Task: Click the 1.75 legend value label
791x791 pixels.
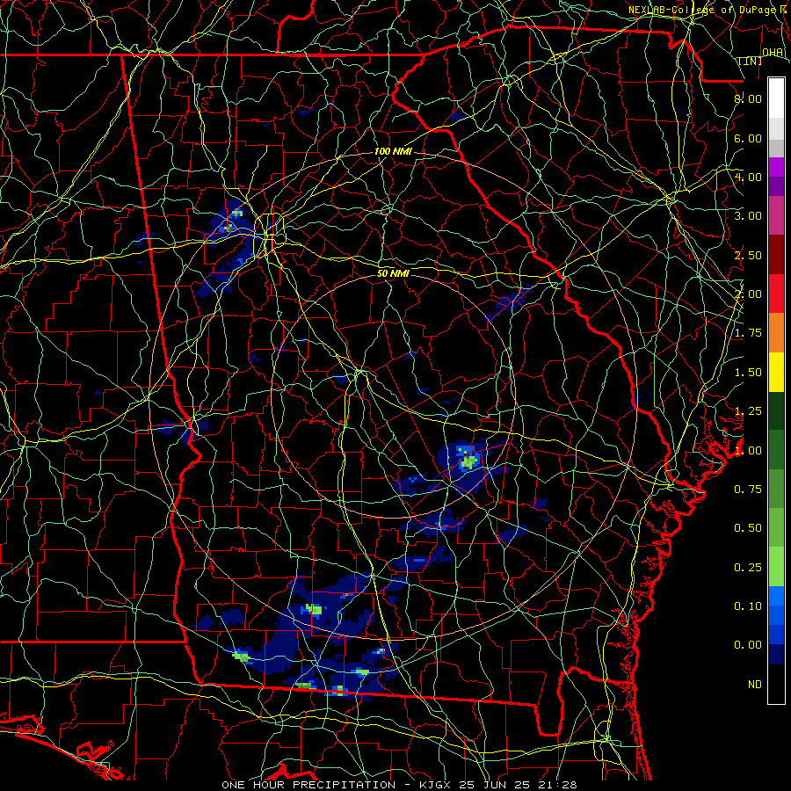Action: pyautogui.click(x=748, y=333)
